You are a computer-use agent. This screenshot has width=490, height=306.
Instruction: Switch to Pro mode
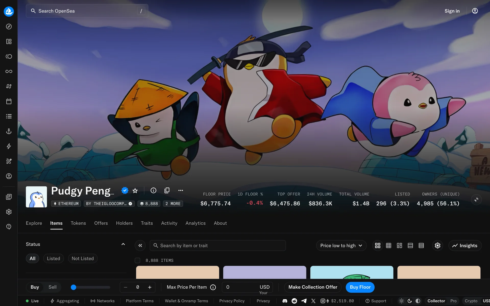pos(454,301)
